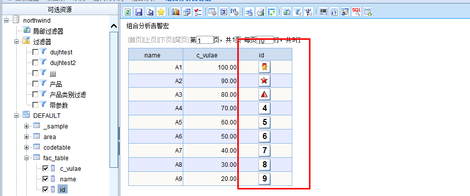Expand the _sample table node

click(26, 126)
